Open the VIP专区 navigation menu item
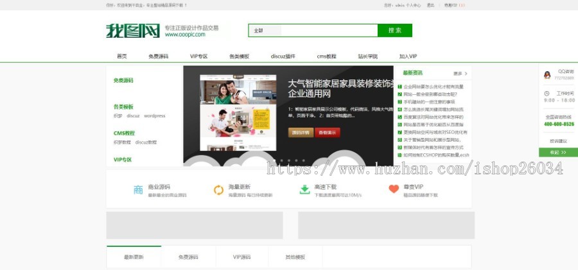Image resolution: width=578 pixels, height=270 pixels. coord(198,56)
